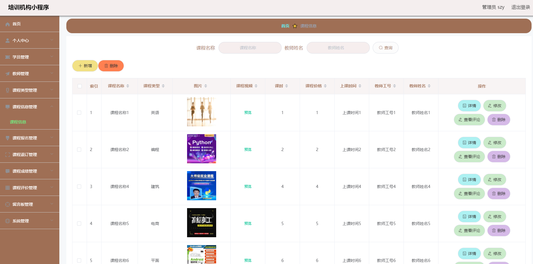Click the star icon in the breadcrumb bar

tap(295, 26)
